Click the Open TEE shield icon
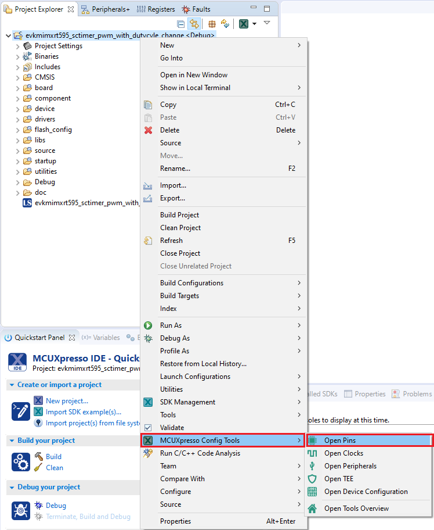 point(312,479)
